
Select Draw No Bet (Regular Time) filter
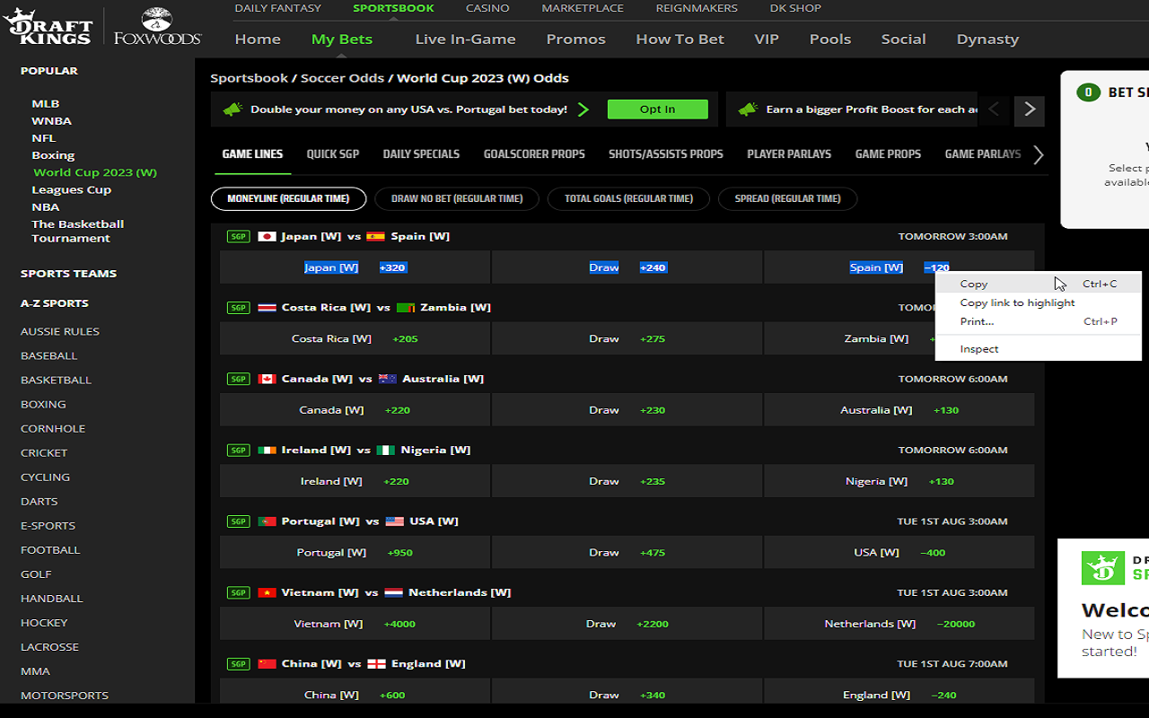457,199
